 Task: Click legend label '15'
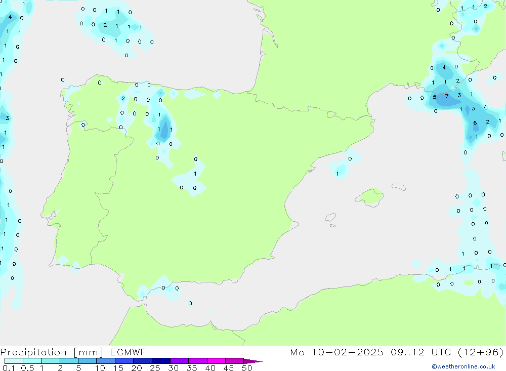tap(118, 368)
